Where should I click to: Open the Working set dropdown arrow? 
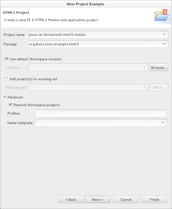tap(144, 87)
